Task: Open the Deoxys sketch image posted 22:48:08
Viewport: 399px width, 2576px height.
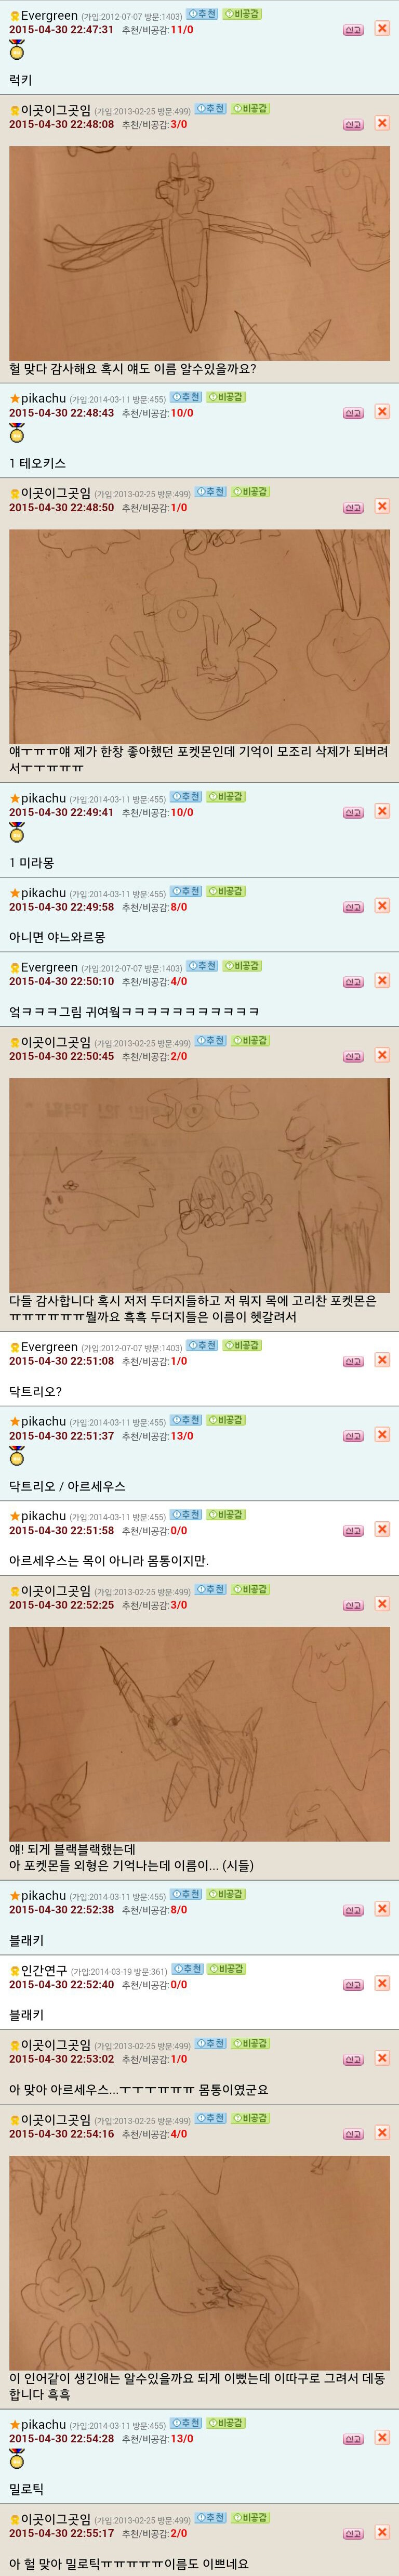Action: click(x=199, y=254)
